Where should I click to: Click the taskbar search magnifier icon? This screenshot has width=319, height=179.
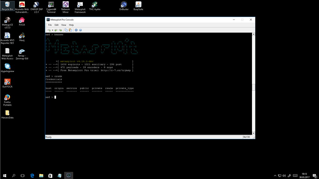click(x=14, y=176)
